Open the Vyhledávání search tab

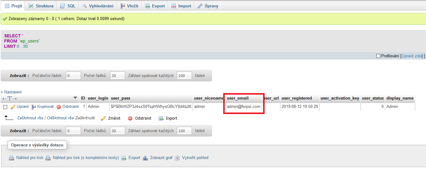point(98,6)
